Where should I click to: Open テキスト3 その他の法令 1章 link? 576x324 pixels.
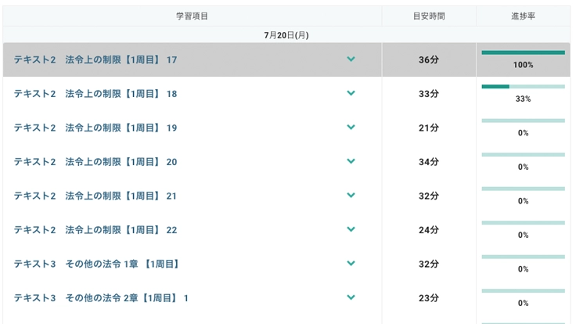click(96, 264)
